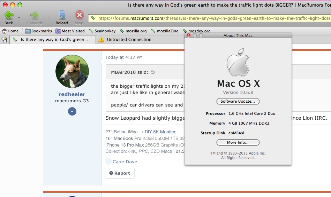This screenshot has height=197, width=331.
Task: Click redheeler's dog avatar picture
Action: tap(72, 71)
